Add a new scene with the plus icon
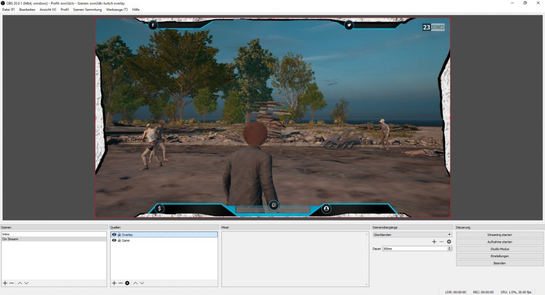The image size is (545, 295). [x=5, y=283]
